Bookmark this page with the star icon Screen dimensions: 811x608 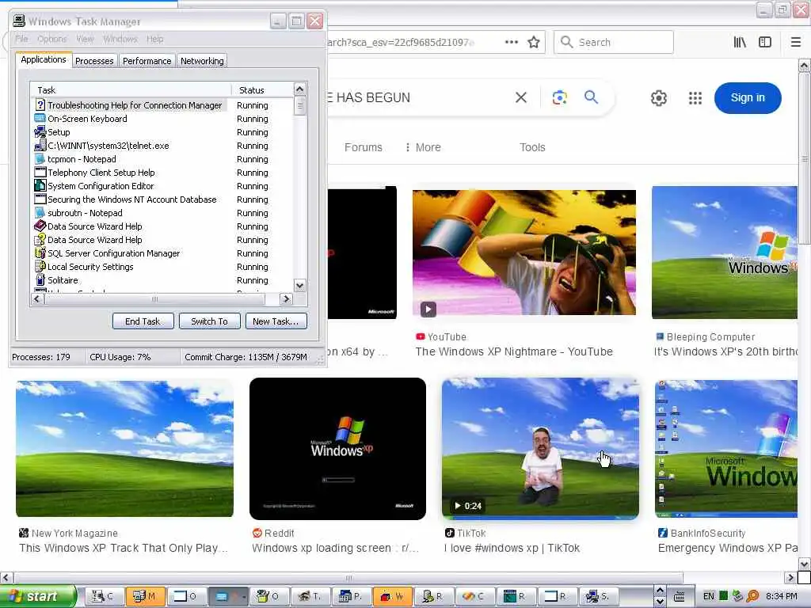(x=534, y=43)
